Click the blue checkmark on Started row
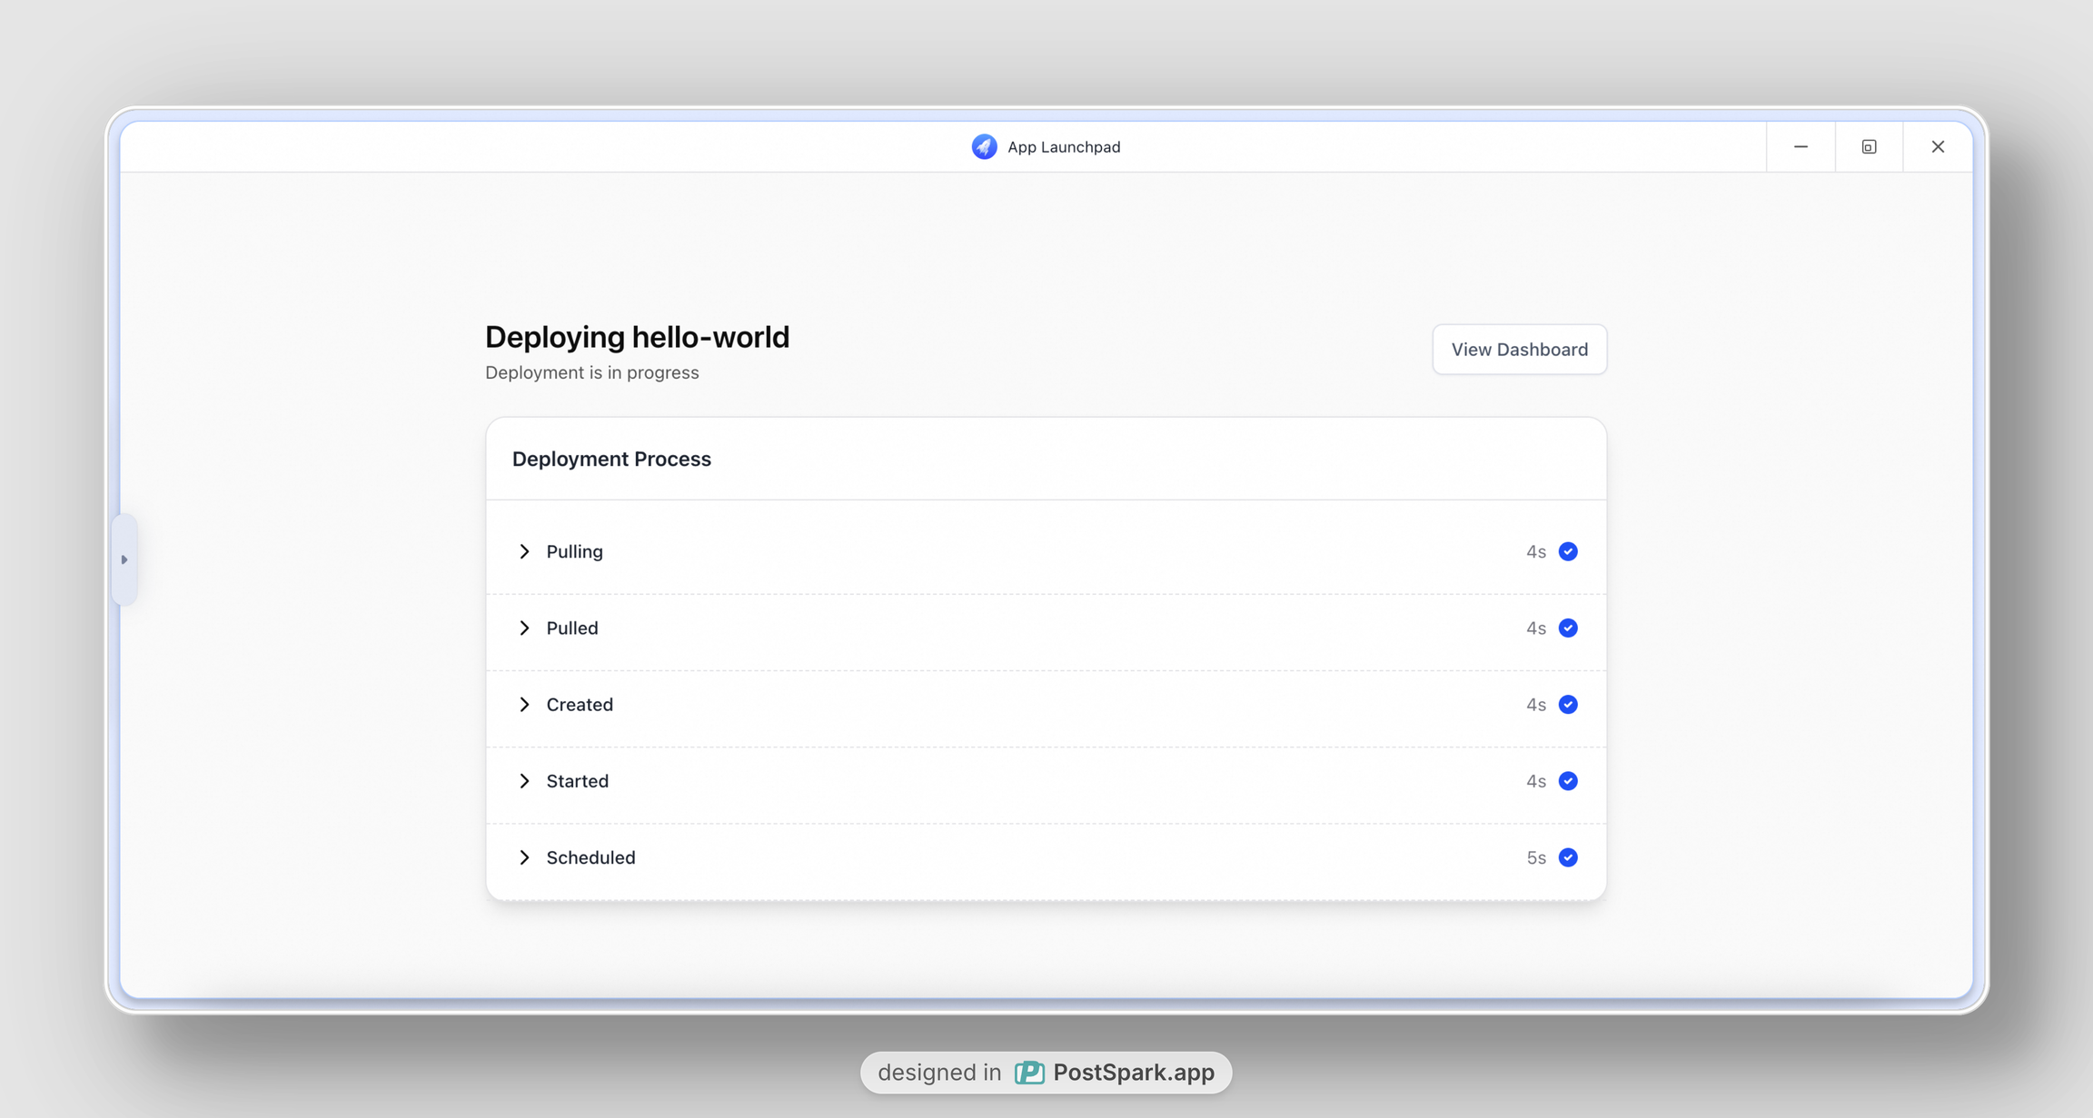Screen dimensions: 2093x1118 [x=1568, y=781]
